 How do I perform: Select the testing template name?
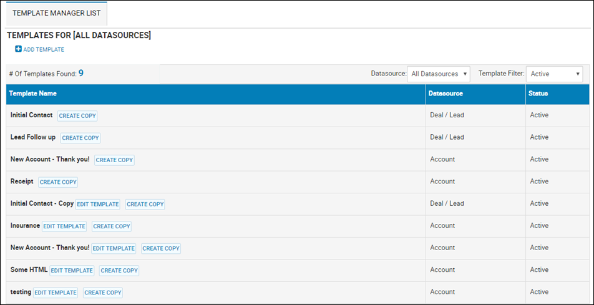pyautogui.click(x=21, y=292)
